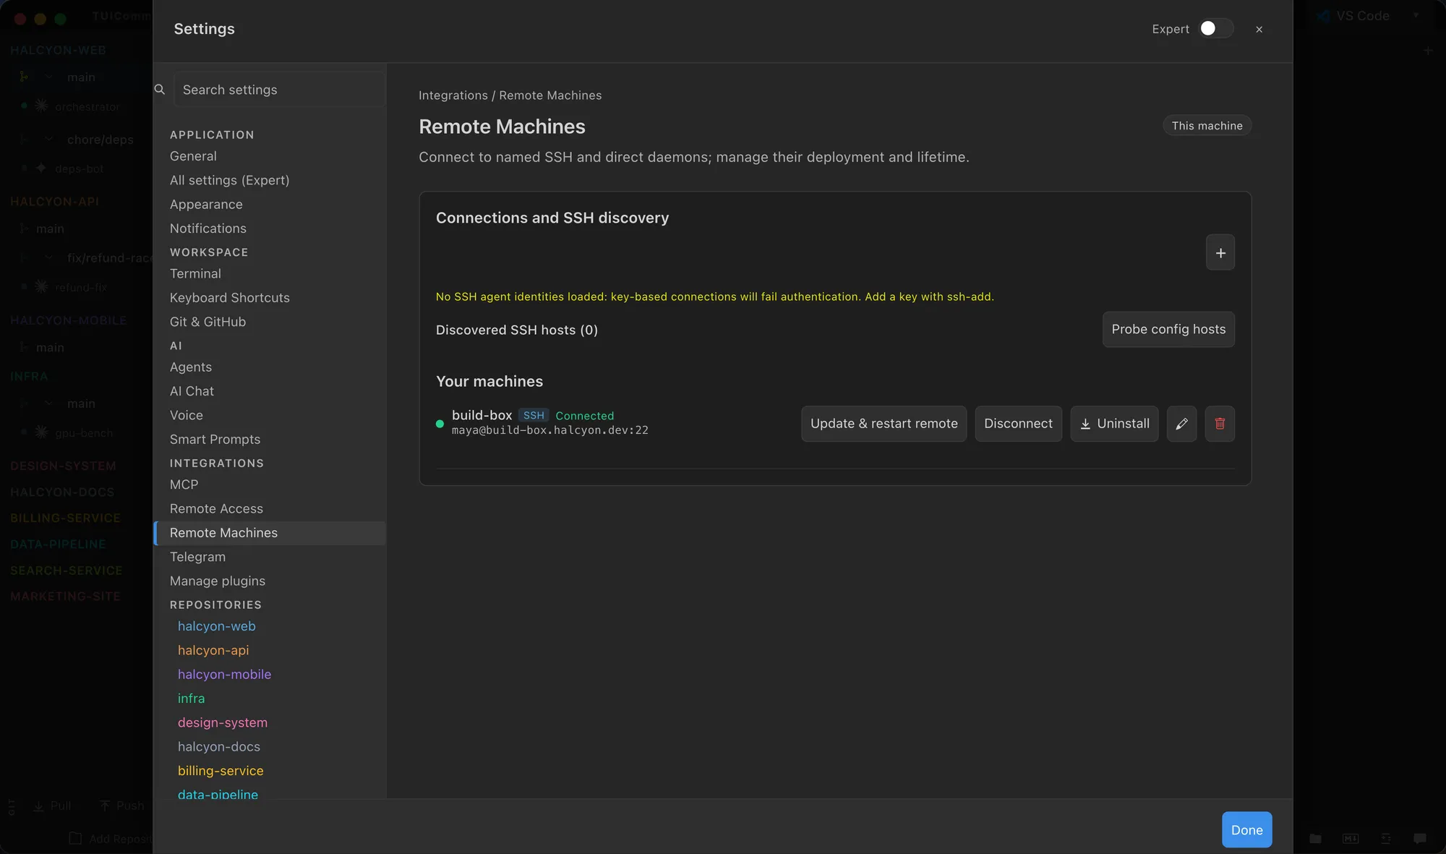Click folder icon in background status bar
1446x854 pixels.
(1315, 838)
